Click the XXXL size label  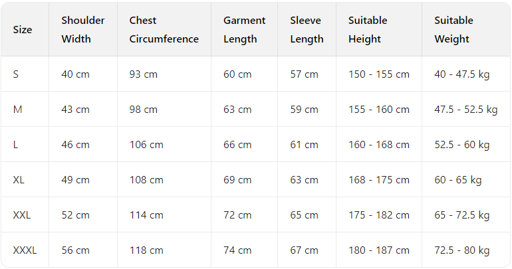[25, 250]
